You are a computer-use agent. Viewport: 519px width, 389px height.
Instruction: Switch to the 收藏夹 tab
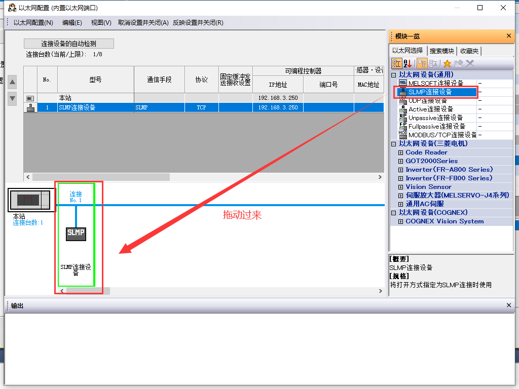[469, 51]
